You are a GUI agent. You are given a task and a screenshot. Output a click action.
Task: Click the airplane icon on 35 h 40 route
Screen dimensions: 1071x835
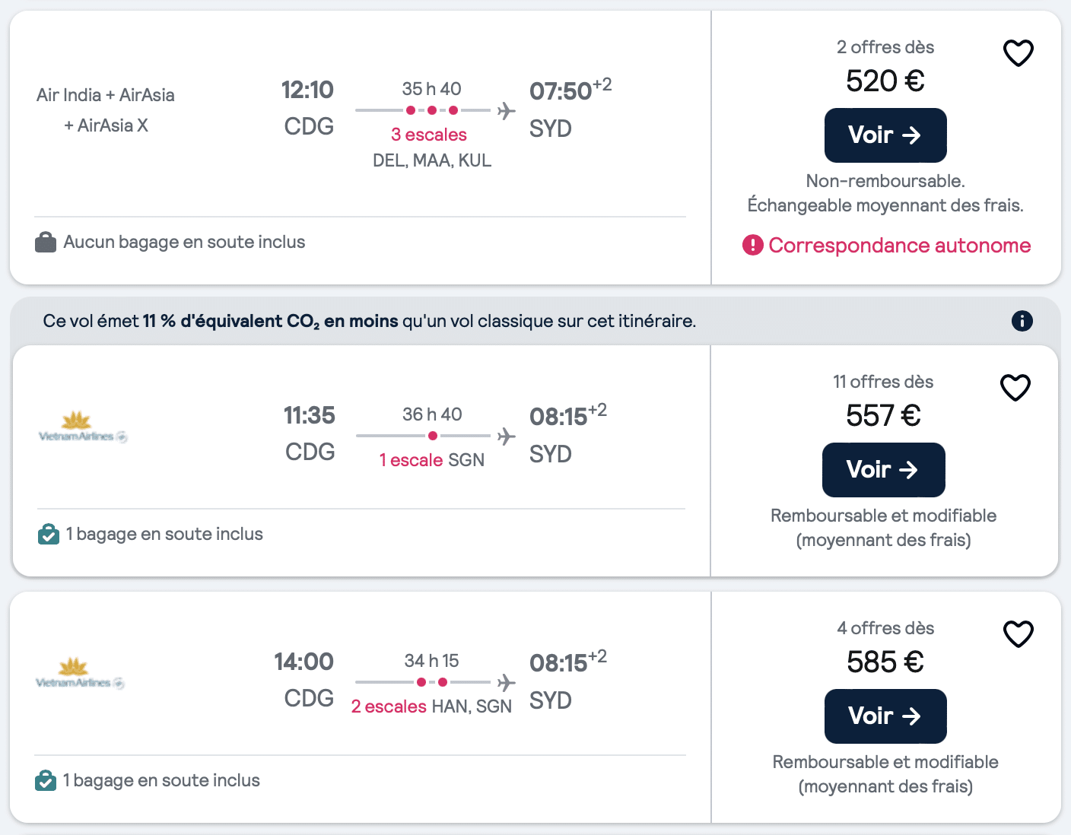506,111
